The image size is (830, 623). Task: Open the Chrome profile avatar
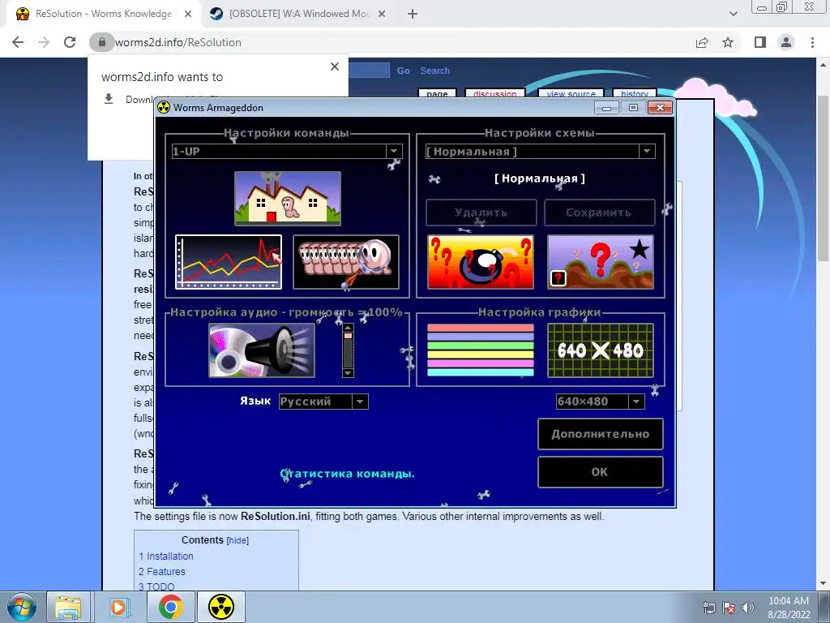(x=786, y=42)
